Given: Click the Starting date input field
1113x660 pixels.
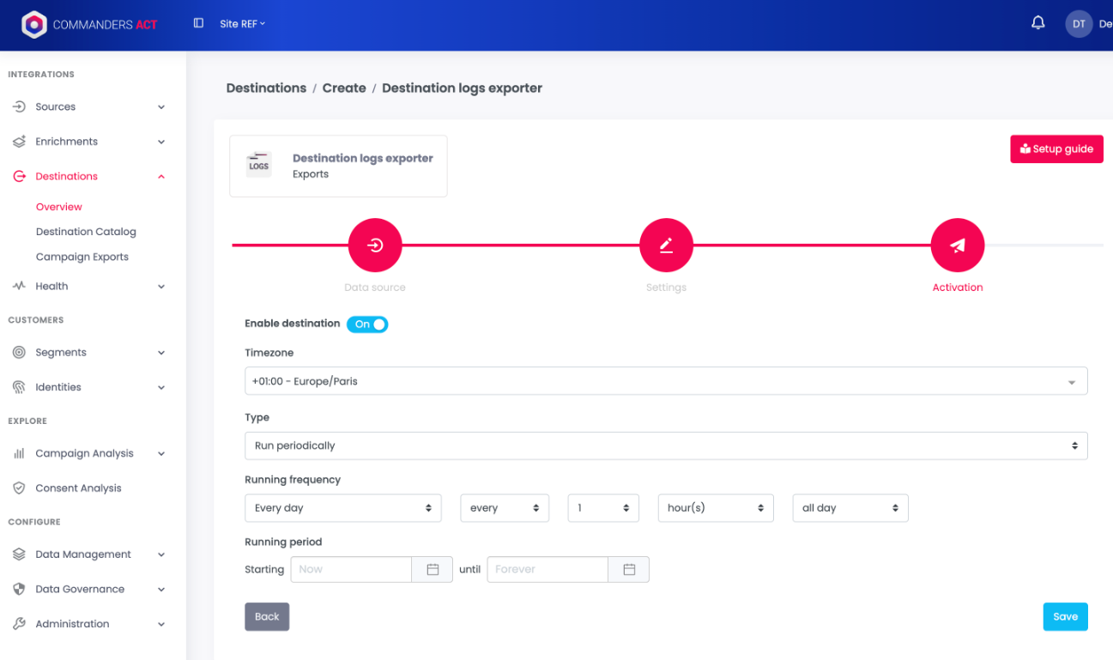Looking at the screenshot, I should pyautogui.click(x=352, y=570).
